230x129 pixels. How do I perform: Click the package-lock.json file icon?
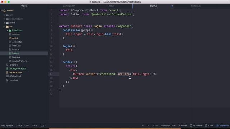click(x=7, y=68)
